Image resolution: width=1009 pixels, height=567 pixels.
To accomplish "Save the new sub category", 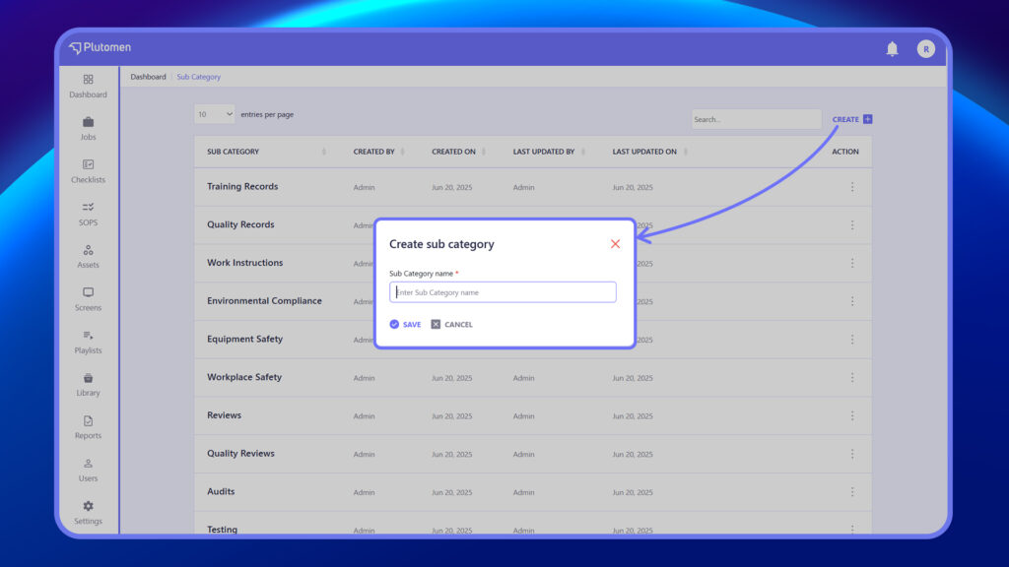I will (405, 324).
